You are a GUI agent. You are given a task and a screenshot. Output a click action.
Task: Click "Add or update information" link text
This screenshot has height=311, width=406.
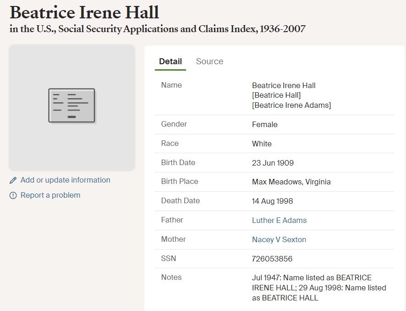click(x=65, y=180)
